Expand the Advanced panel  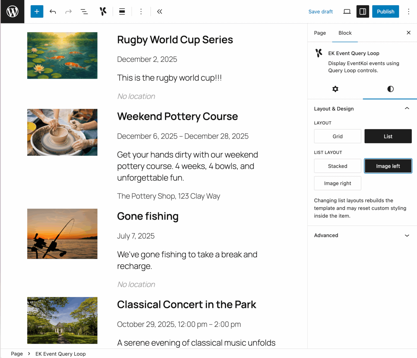point(407,236)
